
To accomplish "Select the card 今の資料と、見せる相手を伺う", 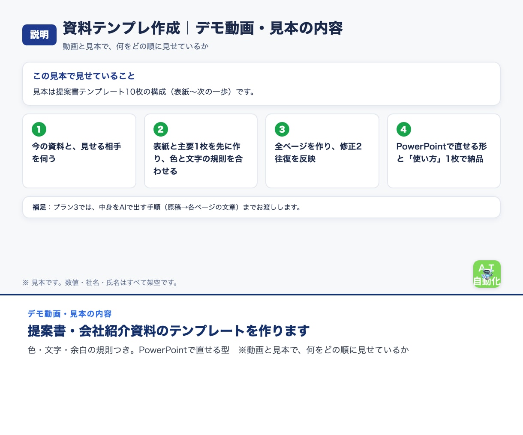I will pyautogui.click(x=79, y=151).
